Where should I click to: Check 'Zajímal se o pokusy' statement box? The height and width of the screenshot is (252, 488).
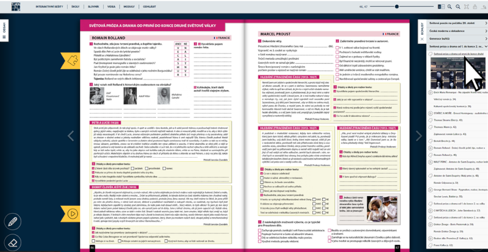coord(337,57)
